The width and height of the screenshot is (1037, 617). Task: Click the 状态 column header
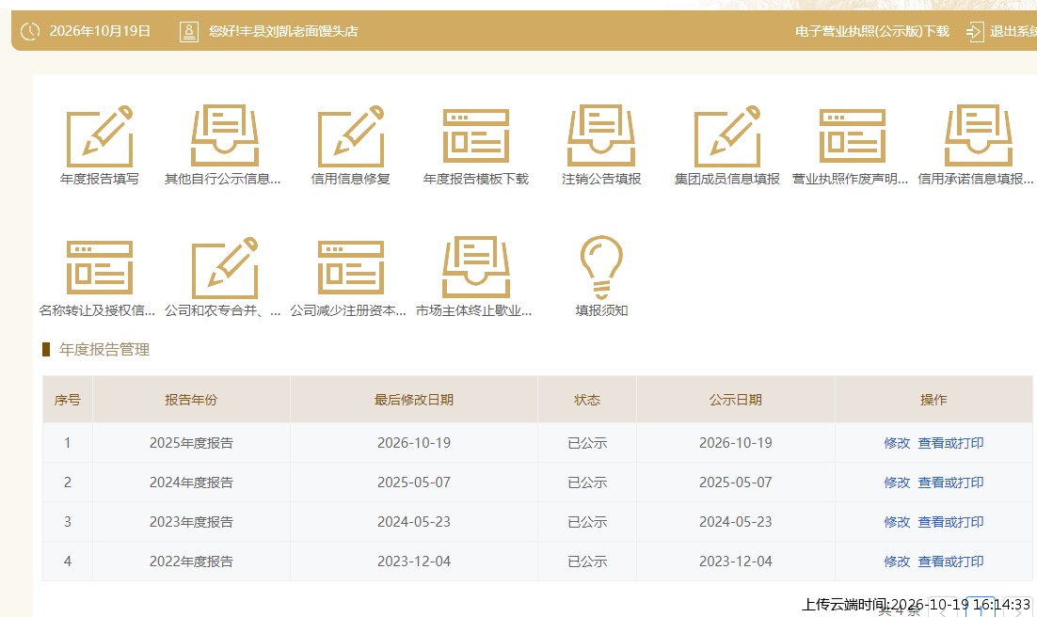pos(587,400)
